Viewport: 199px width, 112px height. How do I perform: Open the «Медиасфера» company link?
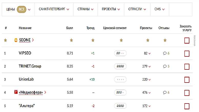point(31,93)
